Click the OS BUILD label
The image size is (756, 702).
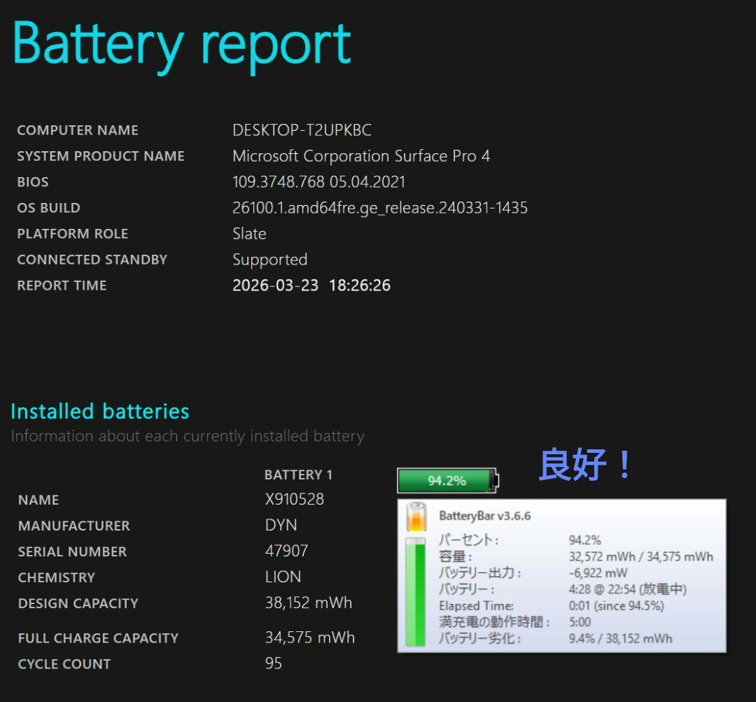pyautogui.click(x=49, y=208)
